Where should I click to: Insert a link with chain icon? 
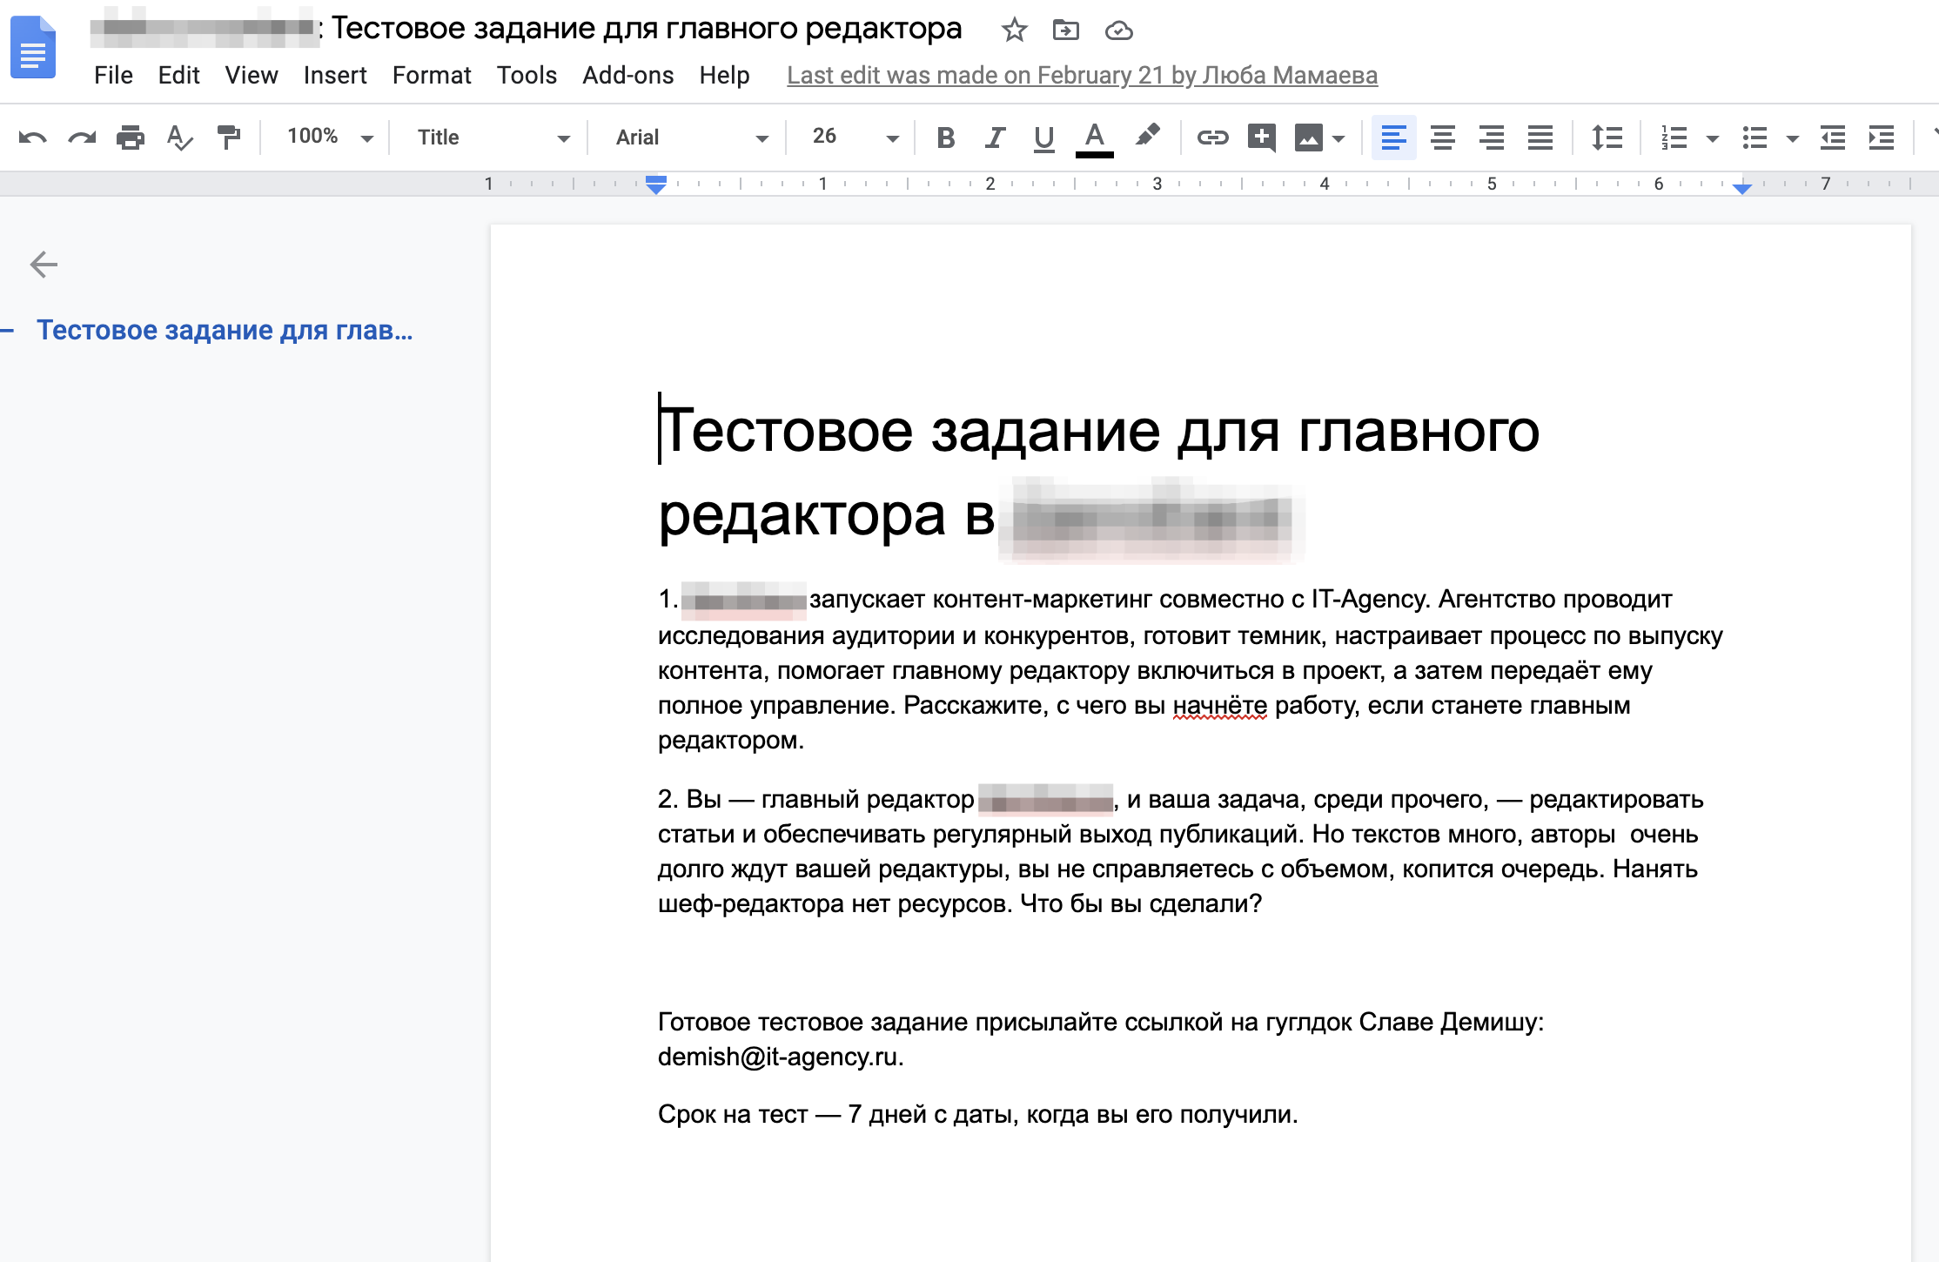pos(1212,138)
